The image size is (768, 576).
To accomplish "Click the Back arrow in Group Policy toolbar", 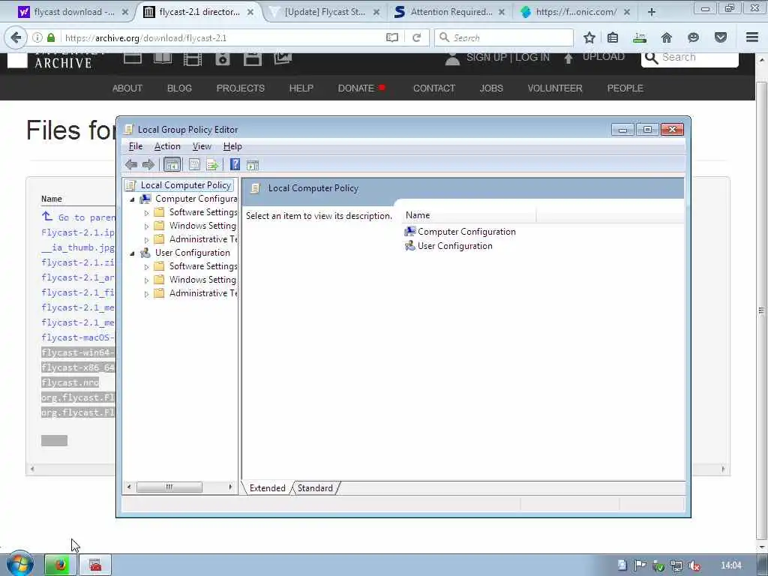I will point(130,164).
